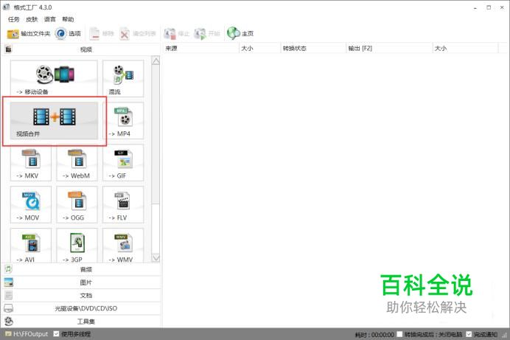Viewport: 510px width, 340px height.
Task: Click the H:\FFOutput output path
Action: [27, 334]
